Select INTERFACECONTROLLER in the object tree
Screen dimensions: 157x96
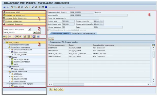(23, 50)
